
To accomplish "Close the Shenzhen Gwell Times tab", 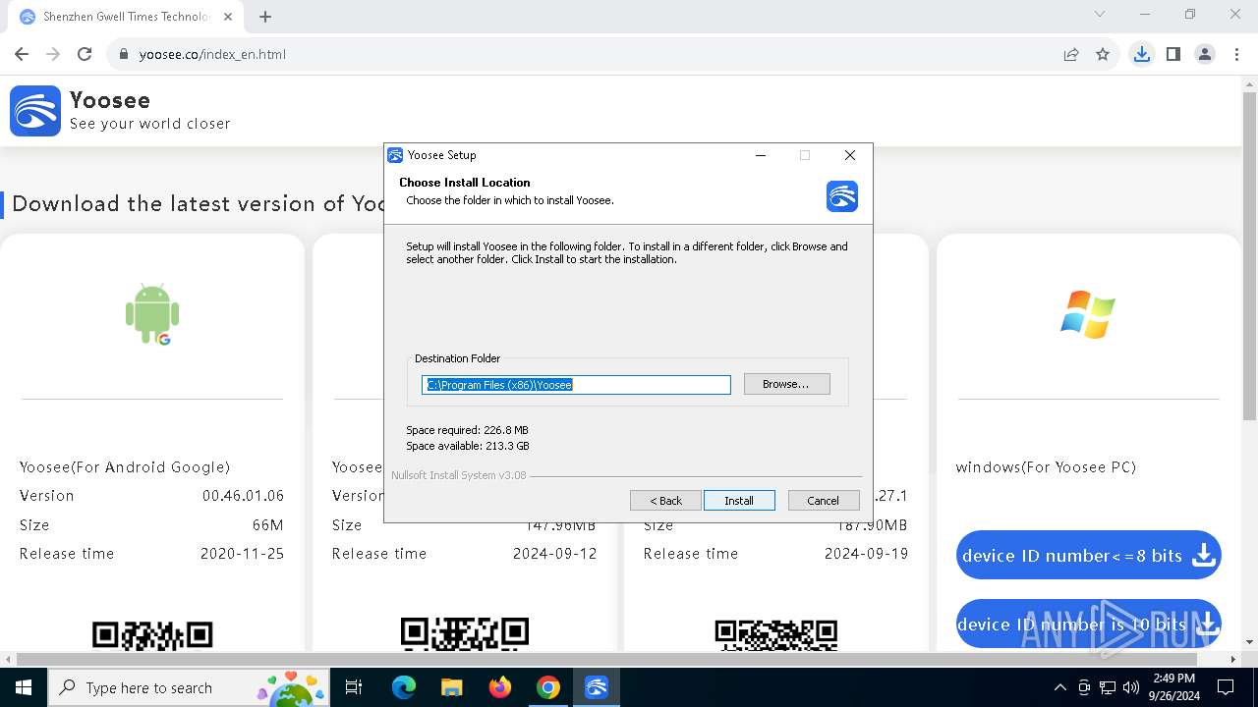I will (228, 17).
